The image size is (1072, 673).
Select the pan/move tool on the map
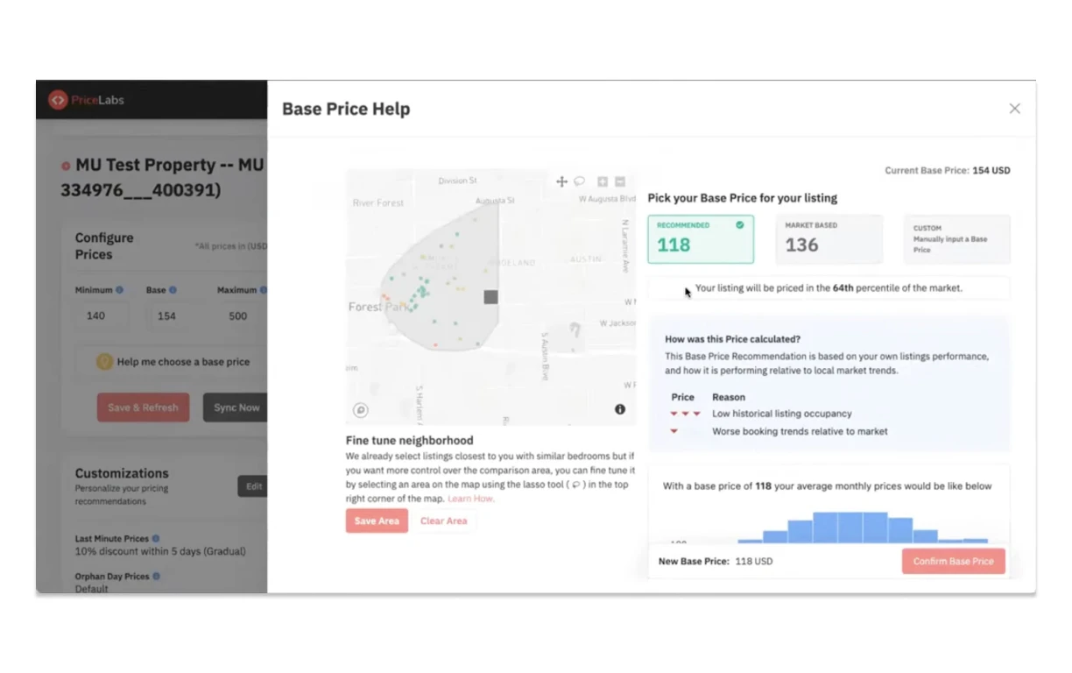coord(562,181)
